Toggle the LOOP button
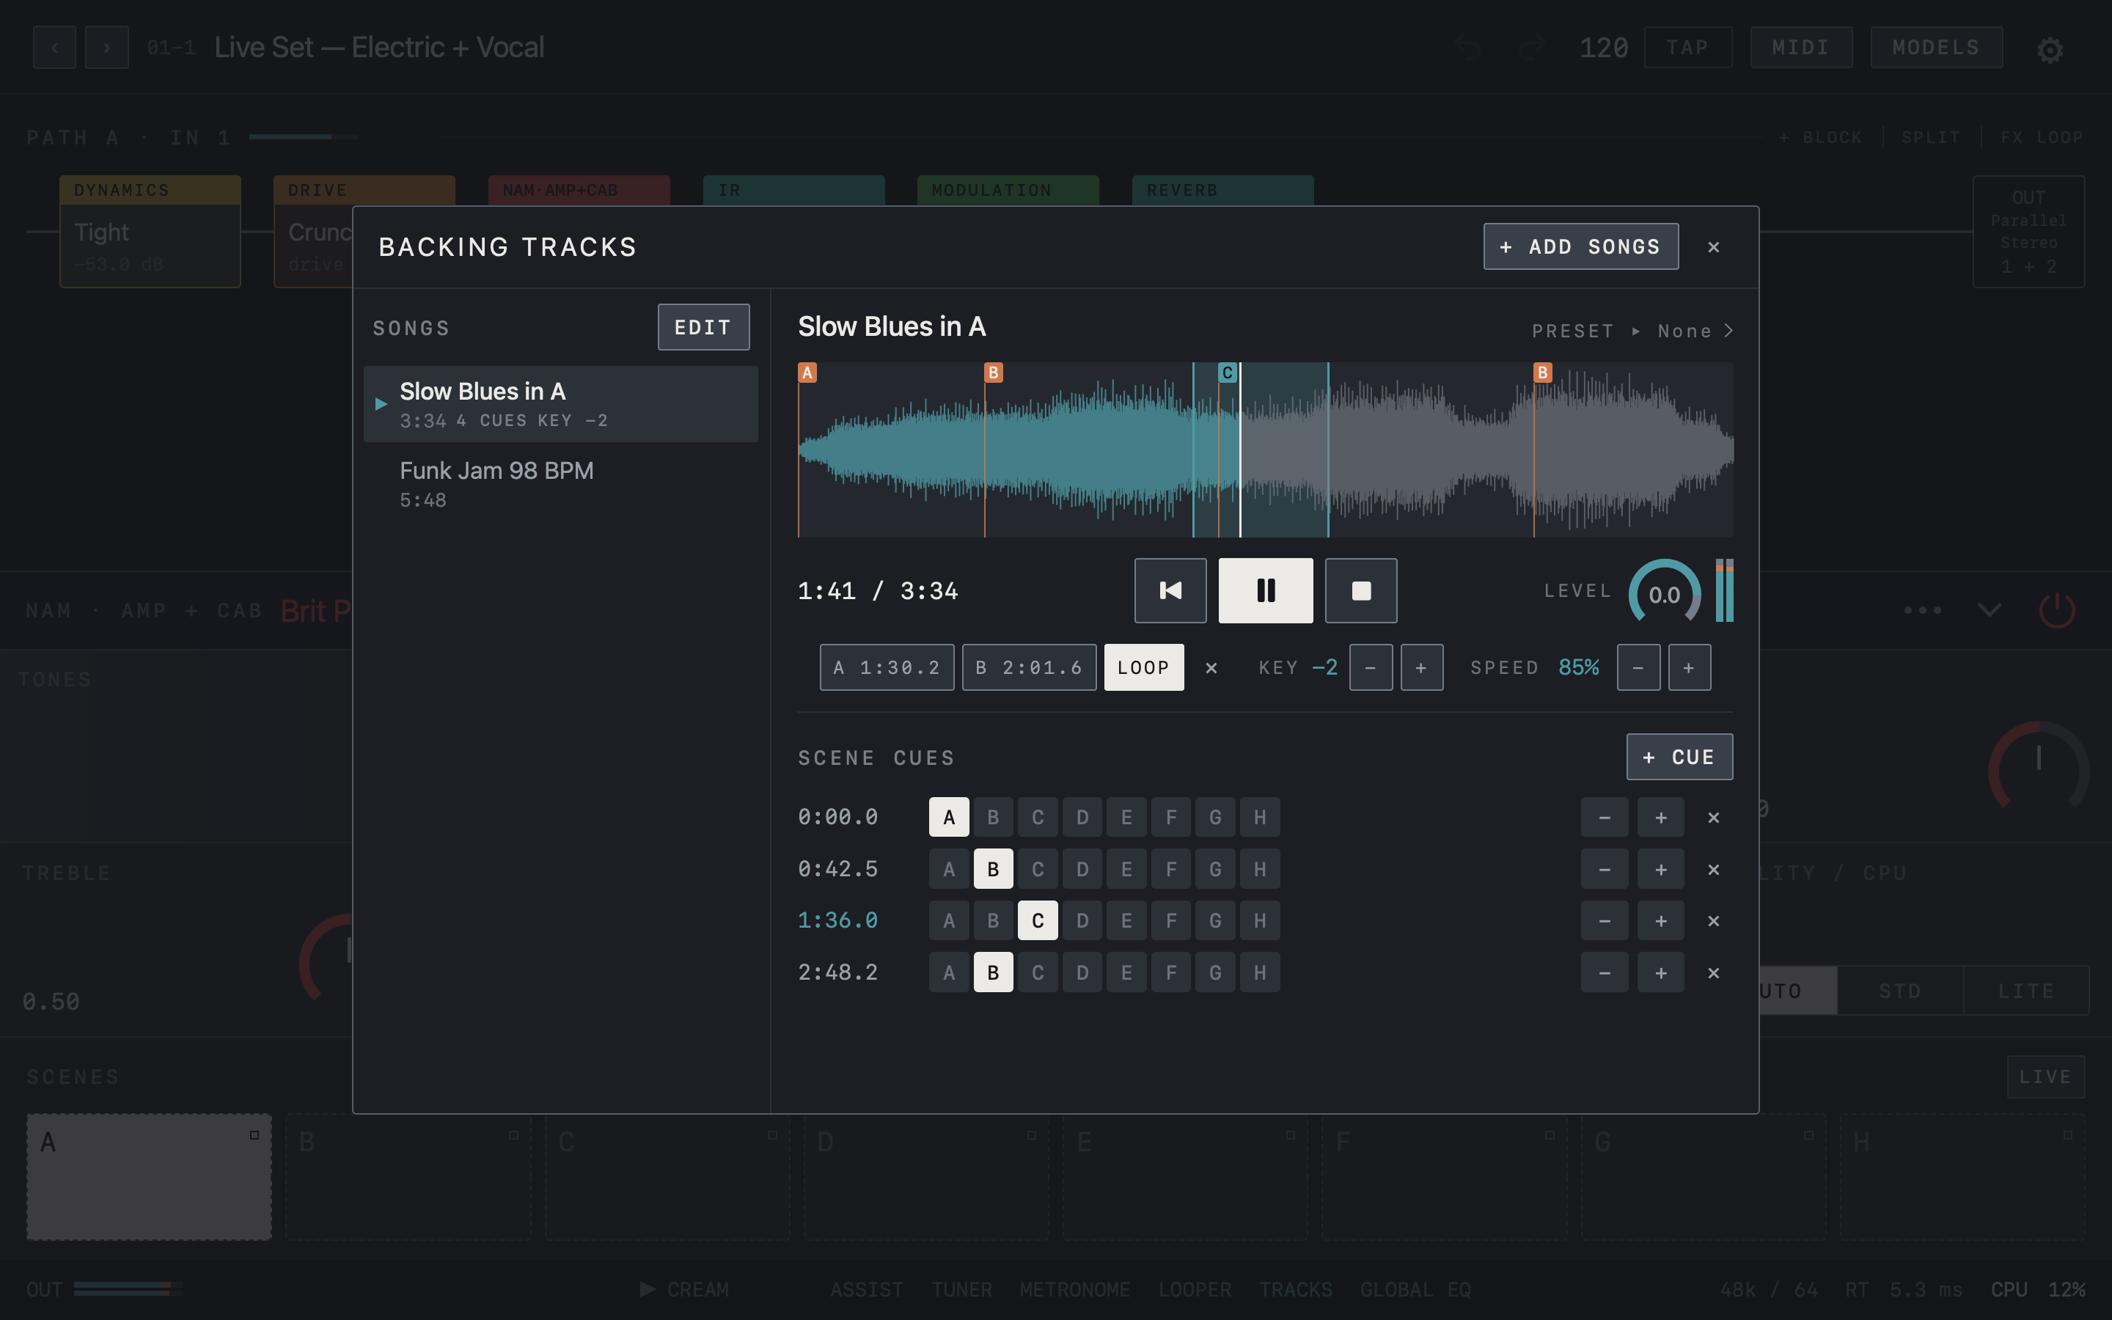 (x=1143, y=668)
